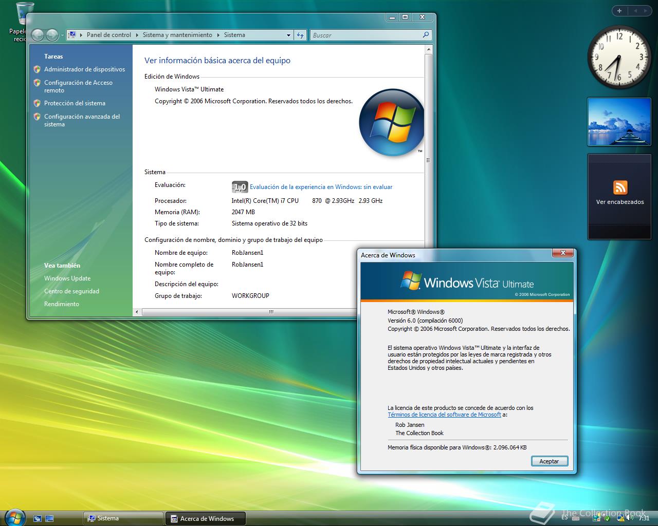Expand the arrow before Panel de control
The image size is (658, 526).
(x=81, y=35)
